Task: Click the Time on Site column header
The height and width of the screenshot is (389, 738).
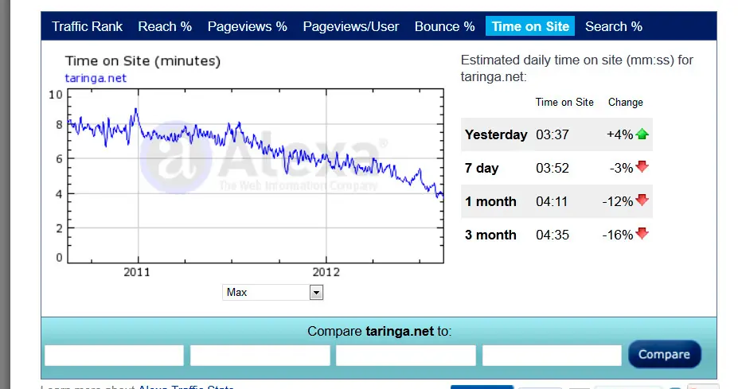Action: (564, 102)
